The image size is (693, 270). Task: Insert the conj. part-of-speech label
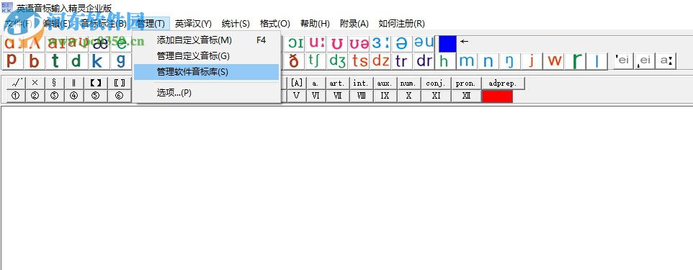(436, 83)
